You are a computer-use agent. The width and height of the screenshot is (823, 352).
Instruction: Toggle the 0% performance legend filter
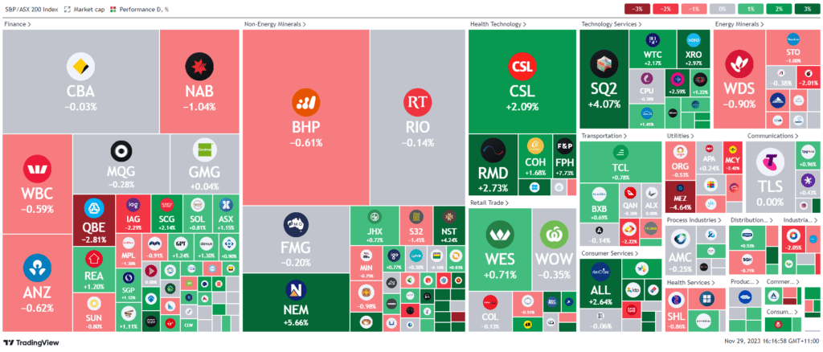point(722,10)
